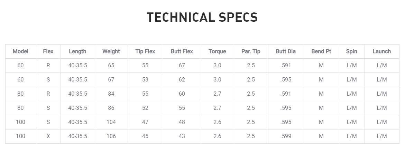Click the Butt Flex value 62
The height and width of the screenshot is (164, 405).
182,79
